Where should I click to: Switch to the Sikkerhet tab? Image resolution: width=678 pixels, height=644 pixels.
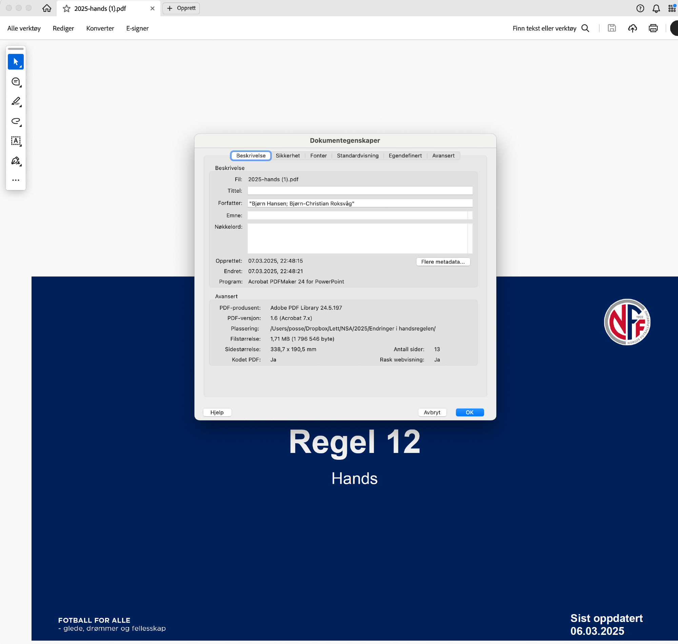287,155
